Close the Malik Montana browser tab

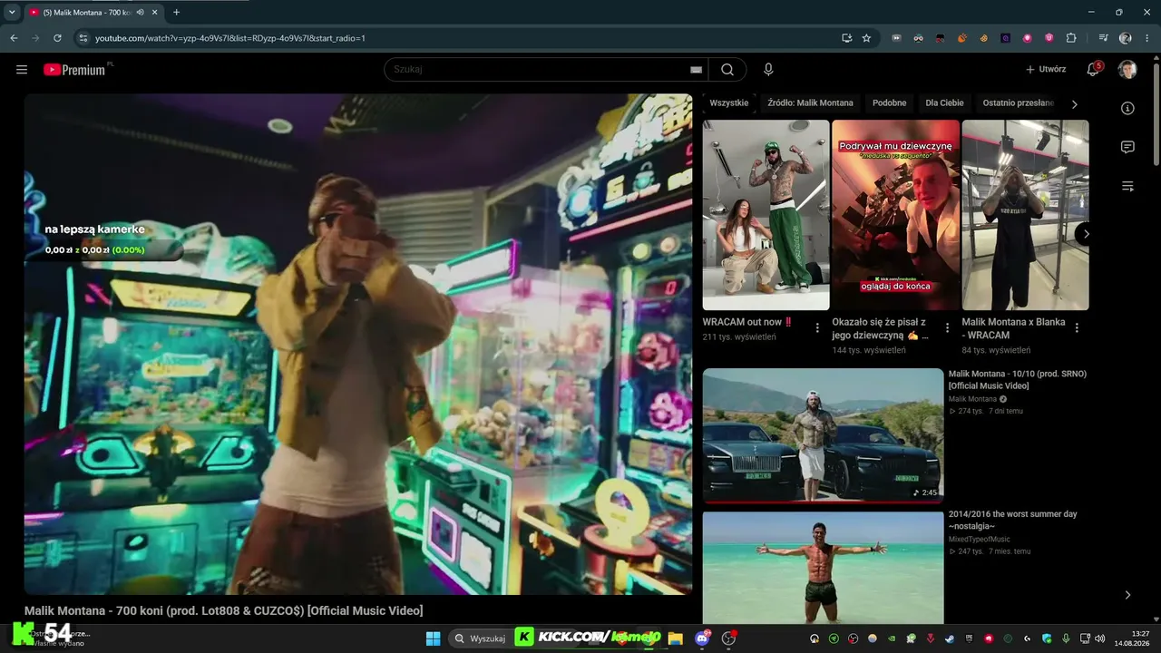[x=154, y=12]
